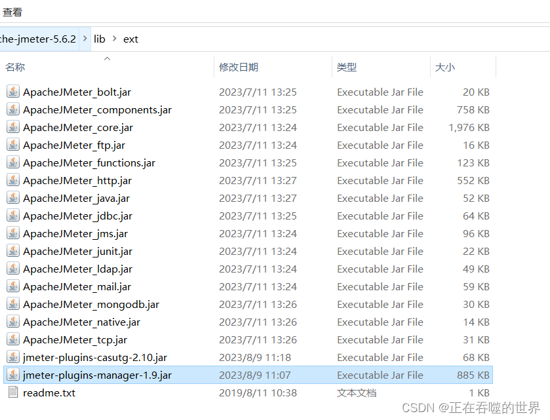Navigate to the ext breadcrumb folder
Viewport: 550px width, 420px height.
tap(130, 39)
